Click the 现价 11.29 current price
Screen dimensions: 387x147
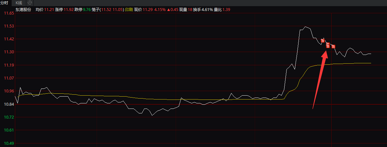coord(143,10)
